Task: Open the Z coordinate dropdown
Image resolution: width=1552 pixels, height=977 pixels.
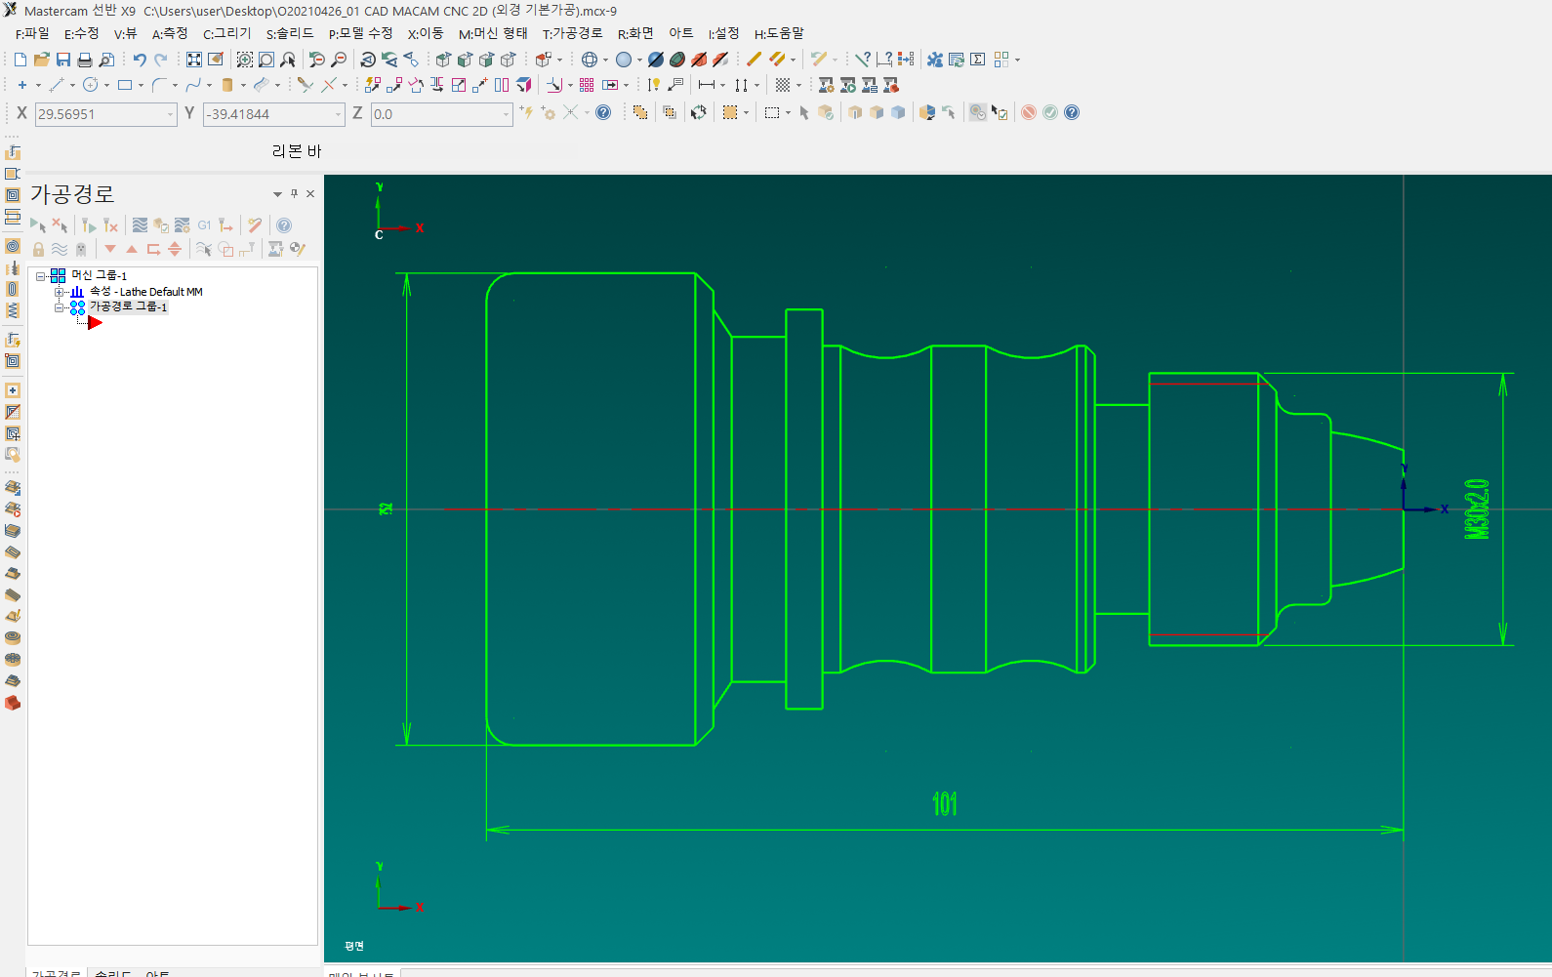Action: point(506,114)
